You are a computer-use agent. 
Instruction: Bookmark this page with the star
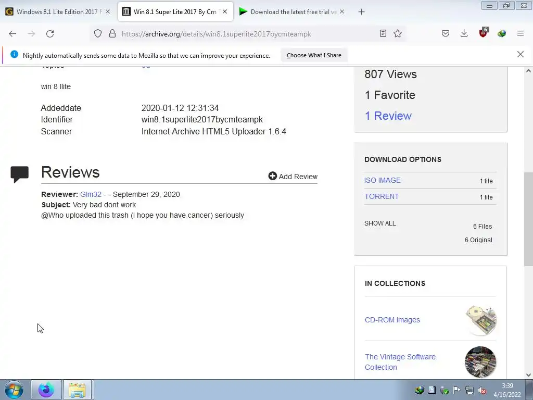coord(398,33)
